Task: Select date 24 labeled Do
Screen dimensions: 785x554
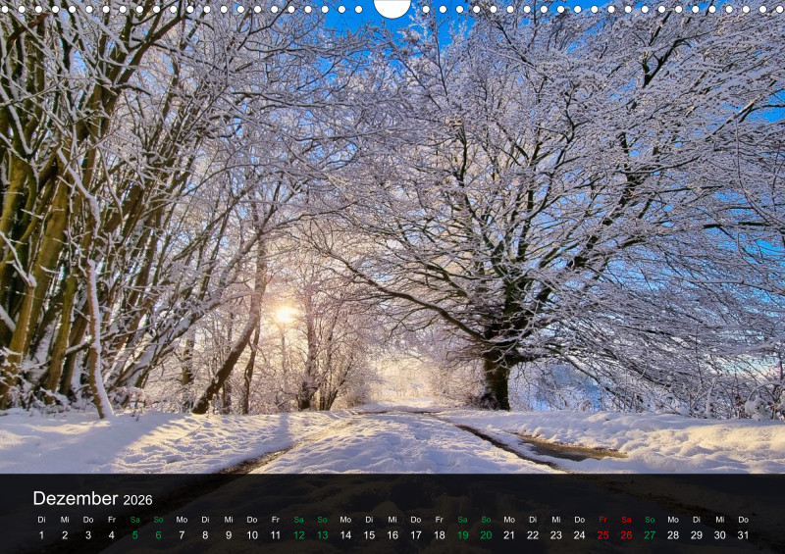Action: click(x=579, y=535)
